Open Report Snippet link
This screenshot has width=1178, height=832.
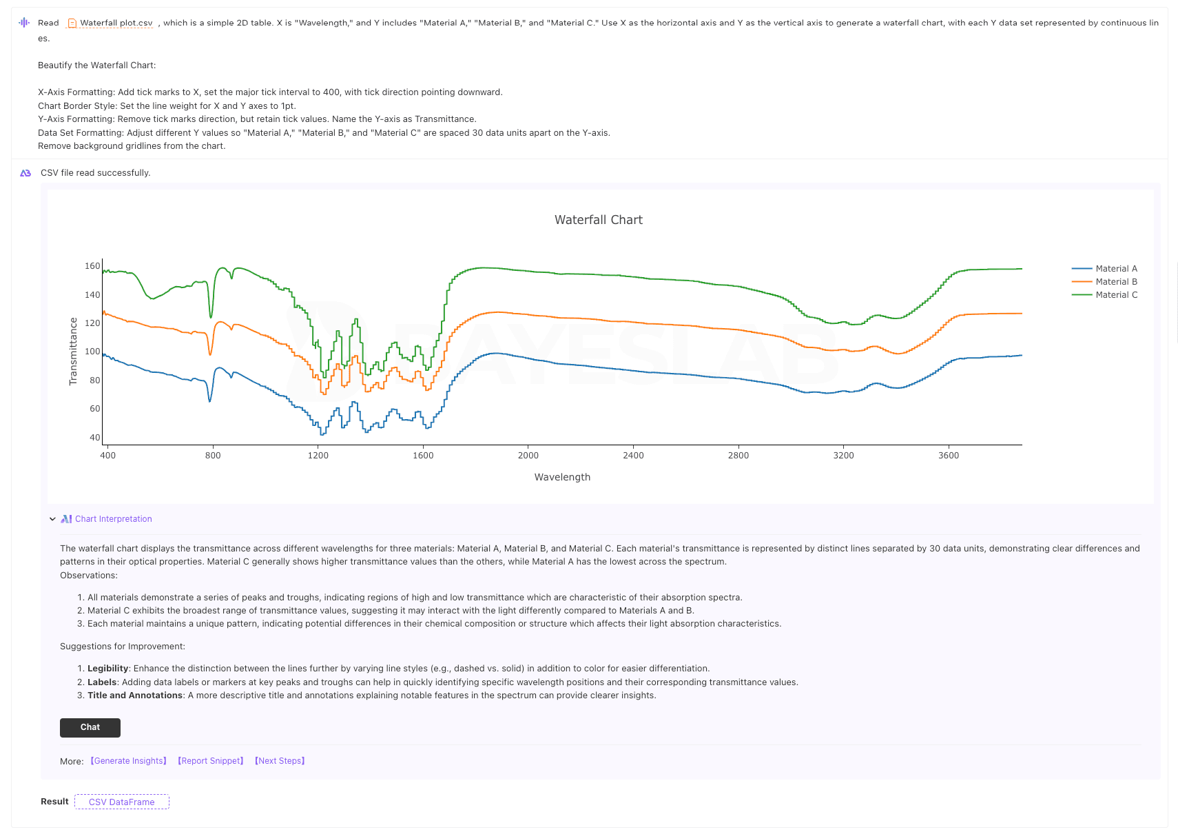click(x=211, y=761)
